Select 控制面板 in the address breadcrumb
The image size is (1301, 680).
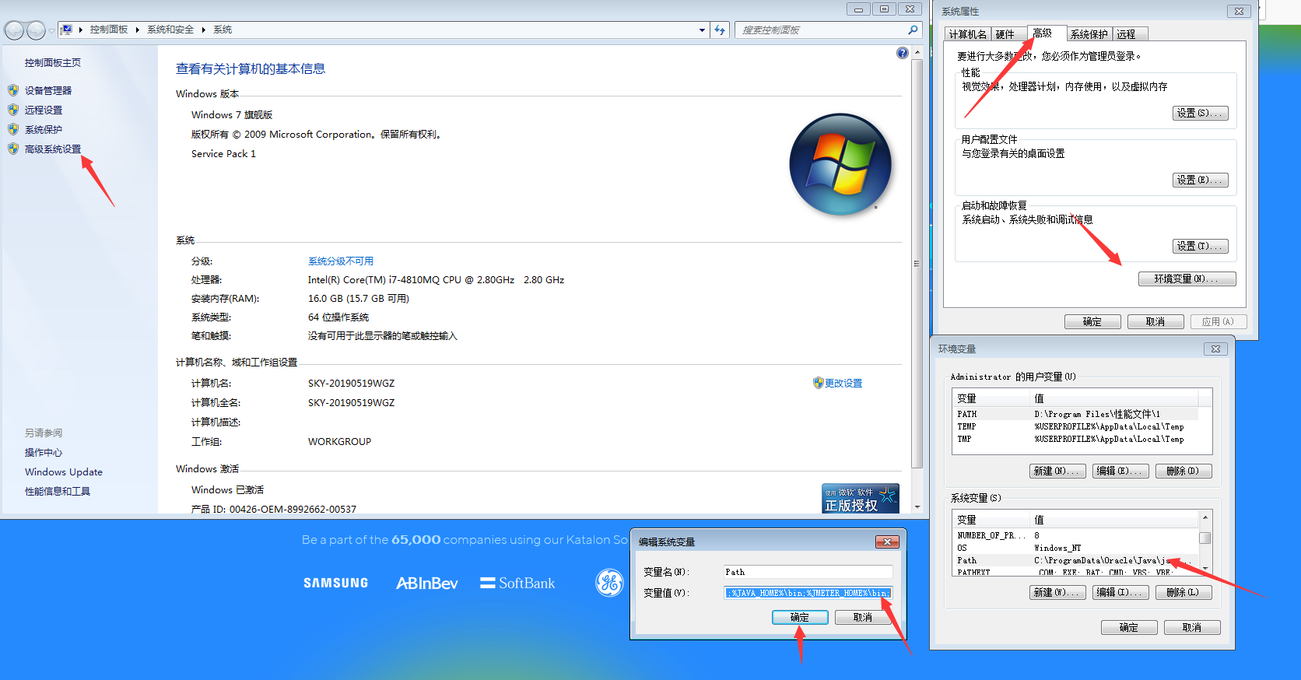tap(109, 30)
